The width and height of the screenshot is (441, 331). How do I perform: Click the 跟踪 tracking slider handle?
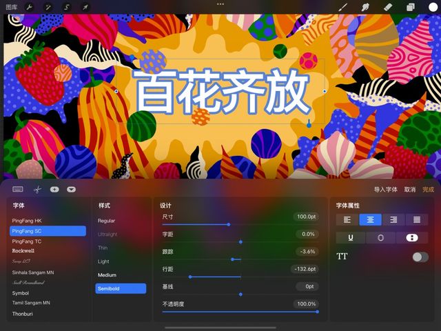(x=232, y=259)
